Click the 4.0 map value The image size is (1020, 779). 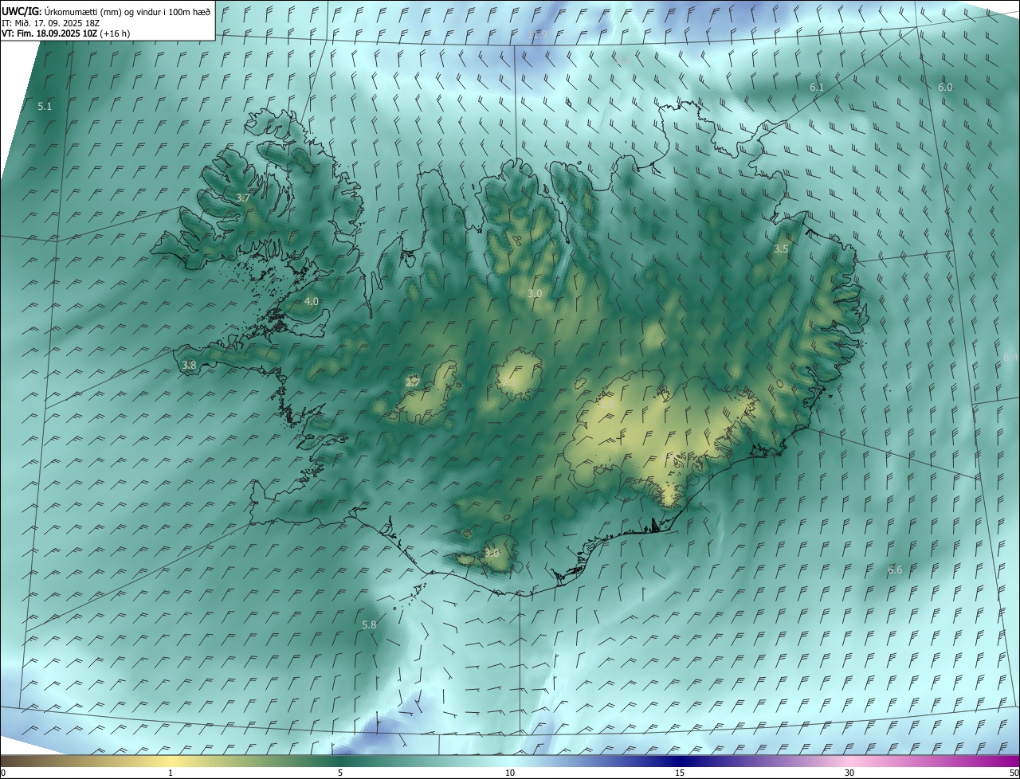(312, 301)
